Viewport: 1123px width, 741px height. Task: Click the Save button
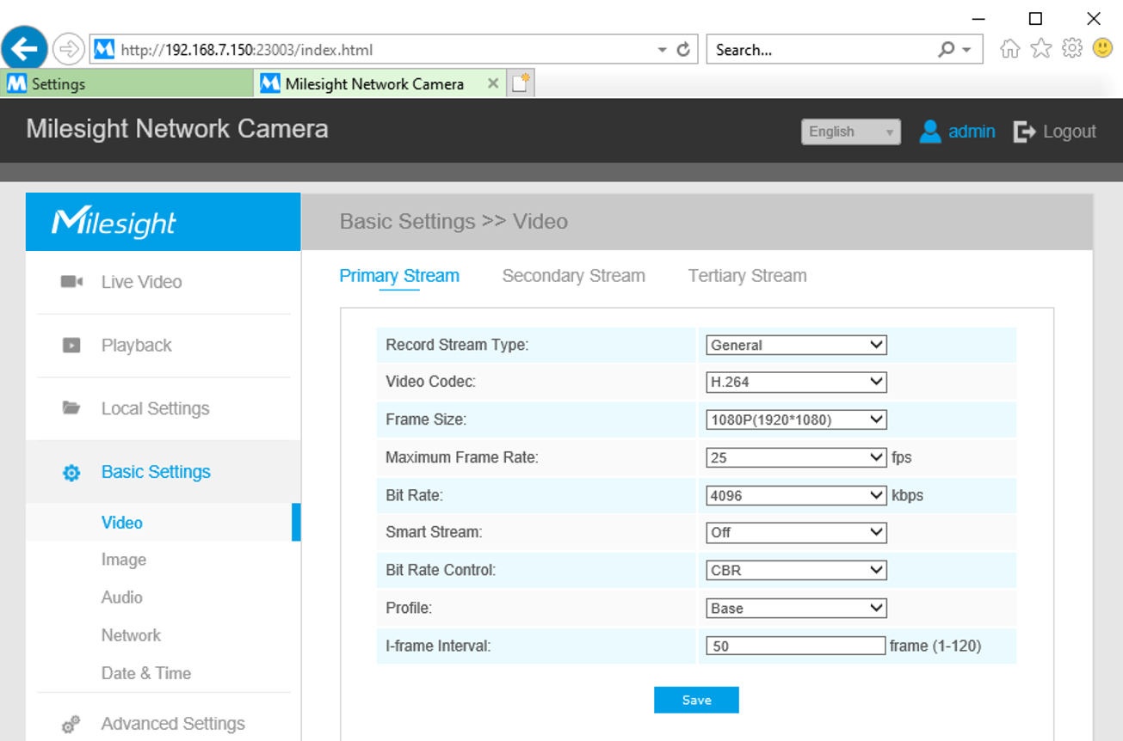click(696, 700)
